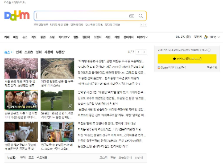Switch to the 부동산 tab

pyautogui.click(x=60, y=52)
